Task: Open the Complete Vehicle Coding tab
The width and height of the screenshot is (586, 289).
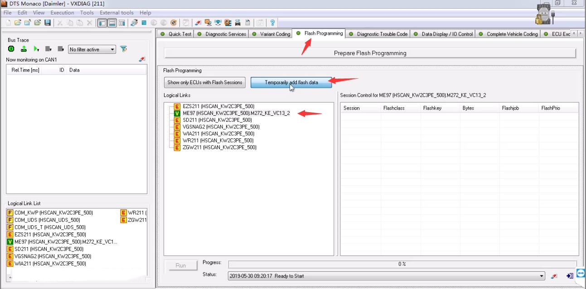Action: pos(508,34)
